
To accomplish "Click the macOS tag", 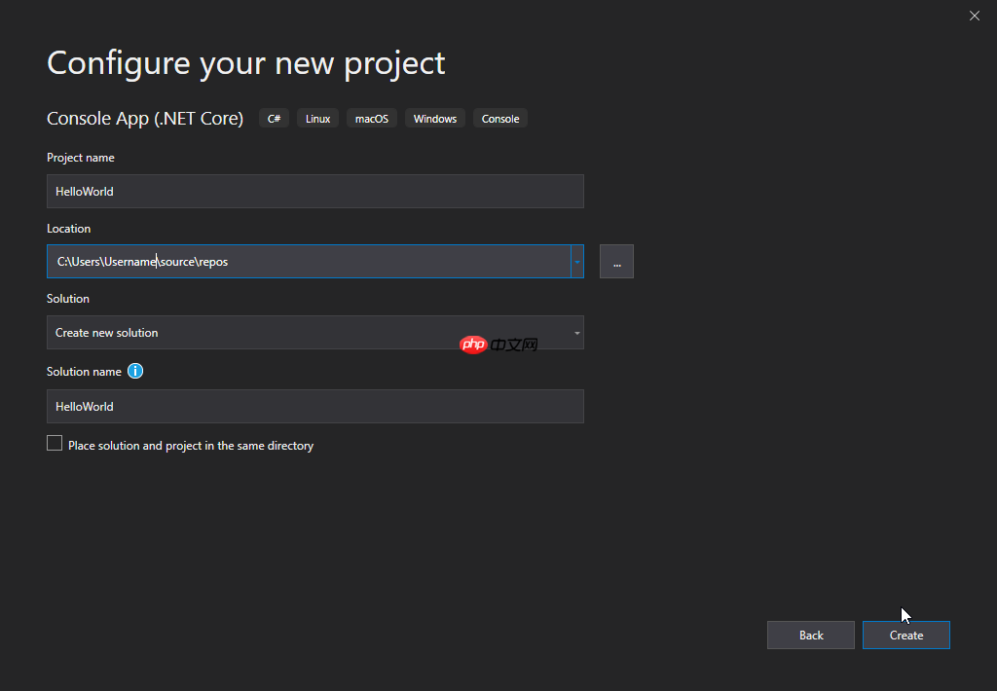I will click(372, 119).
